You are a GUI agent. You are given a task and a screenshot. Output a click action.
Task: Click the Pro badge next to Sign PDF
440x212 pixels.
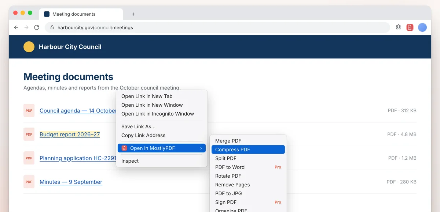tap(278, 202)
